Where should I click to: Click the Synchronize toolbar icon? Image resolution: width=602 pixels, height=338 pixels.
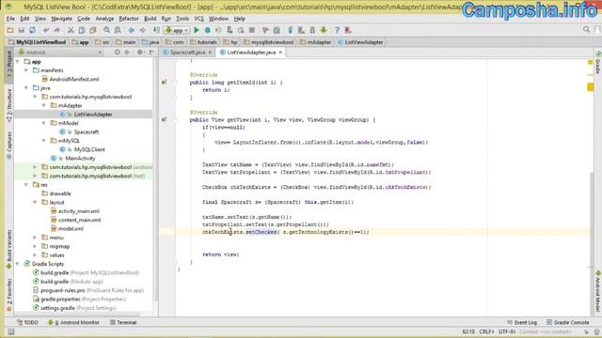(33, 30)
